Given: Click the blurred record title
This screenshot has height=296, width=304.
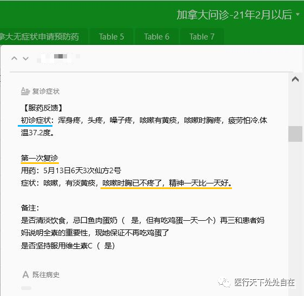Looking at the screenshot, I should [x=58, y=58].
